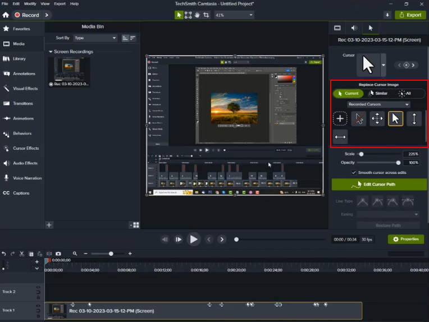Select the vertical resize cursor image
This screenshot has width=429, height=322.
(x=414, y=118)
